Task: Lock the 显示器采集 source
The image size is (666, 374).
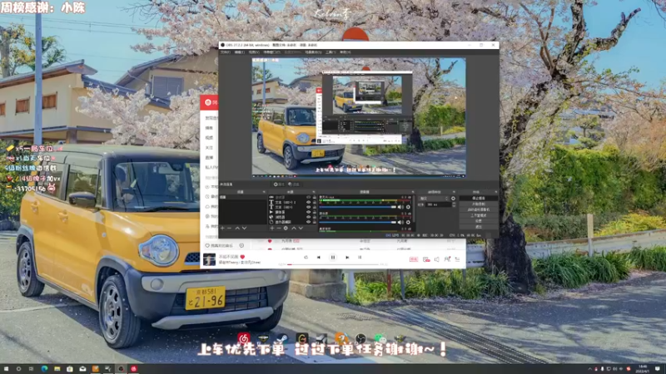Action: pos(315,222)
